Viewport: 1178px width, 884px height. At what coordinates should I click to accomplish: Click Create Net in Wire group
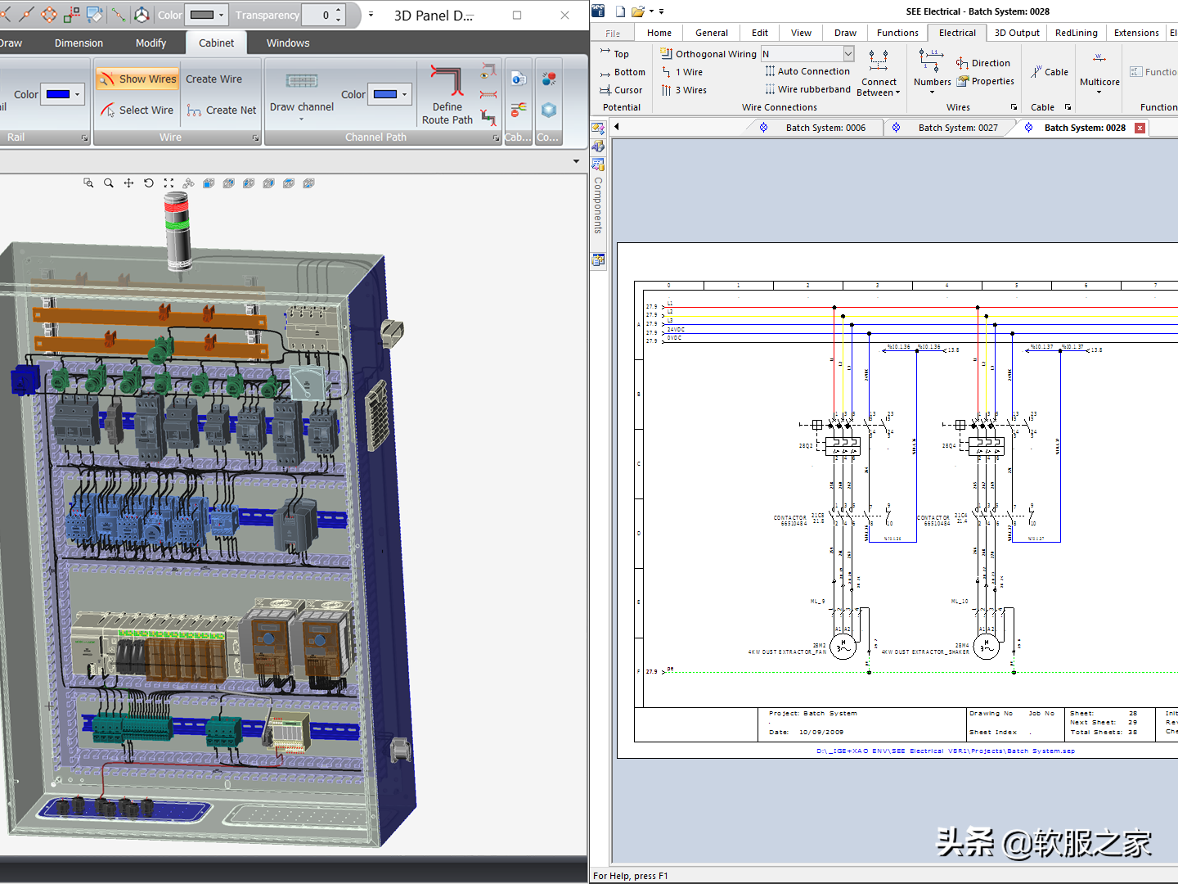(x=221, y=110)
